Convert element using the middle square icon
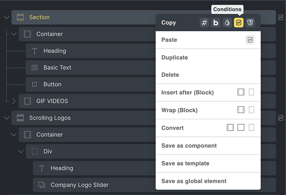Screen dimensions: 286x195 tap(241, 128)
